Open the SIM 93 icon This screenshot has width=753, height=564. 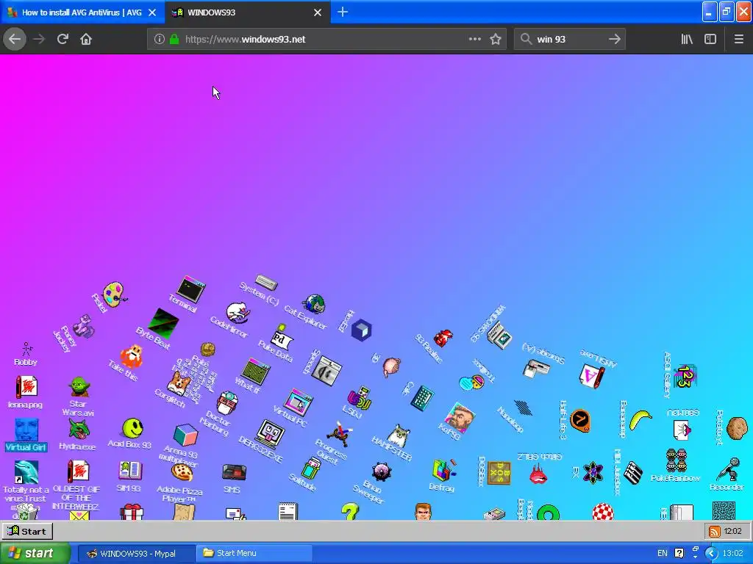(x=130, y=471)
